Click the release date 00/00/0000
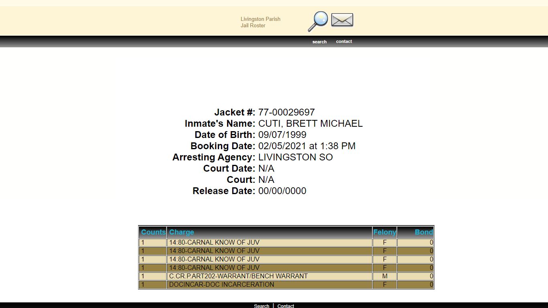Screen dimensions: 548x308 282,191
